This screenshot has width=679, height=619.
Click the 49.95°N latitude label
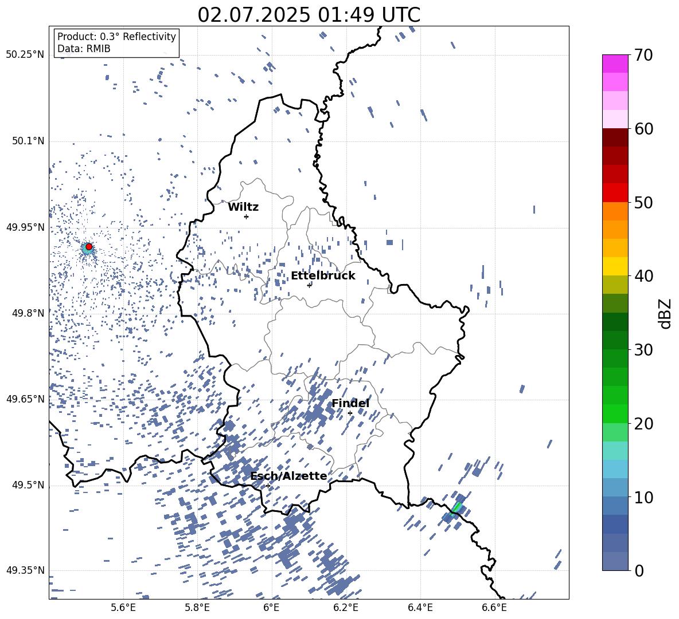(x=25, y=227)
